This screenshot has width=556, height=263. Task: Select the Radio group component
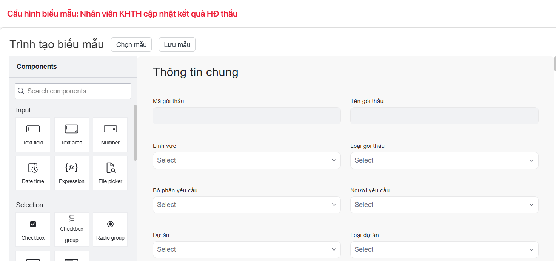click(x=110, y=230)
